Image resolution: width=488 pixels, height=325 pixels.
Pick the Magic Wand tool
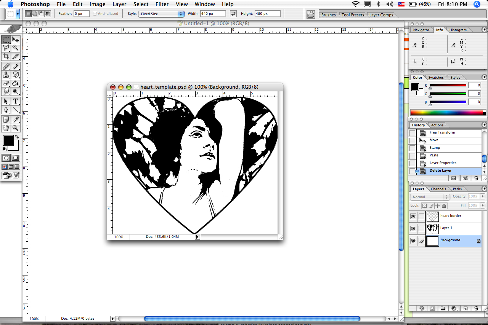[16, 48]
